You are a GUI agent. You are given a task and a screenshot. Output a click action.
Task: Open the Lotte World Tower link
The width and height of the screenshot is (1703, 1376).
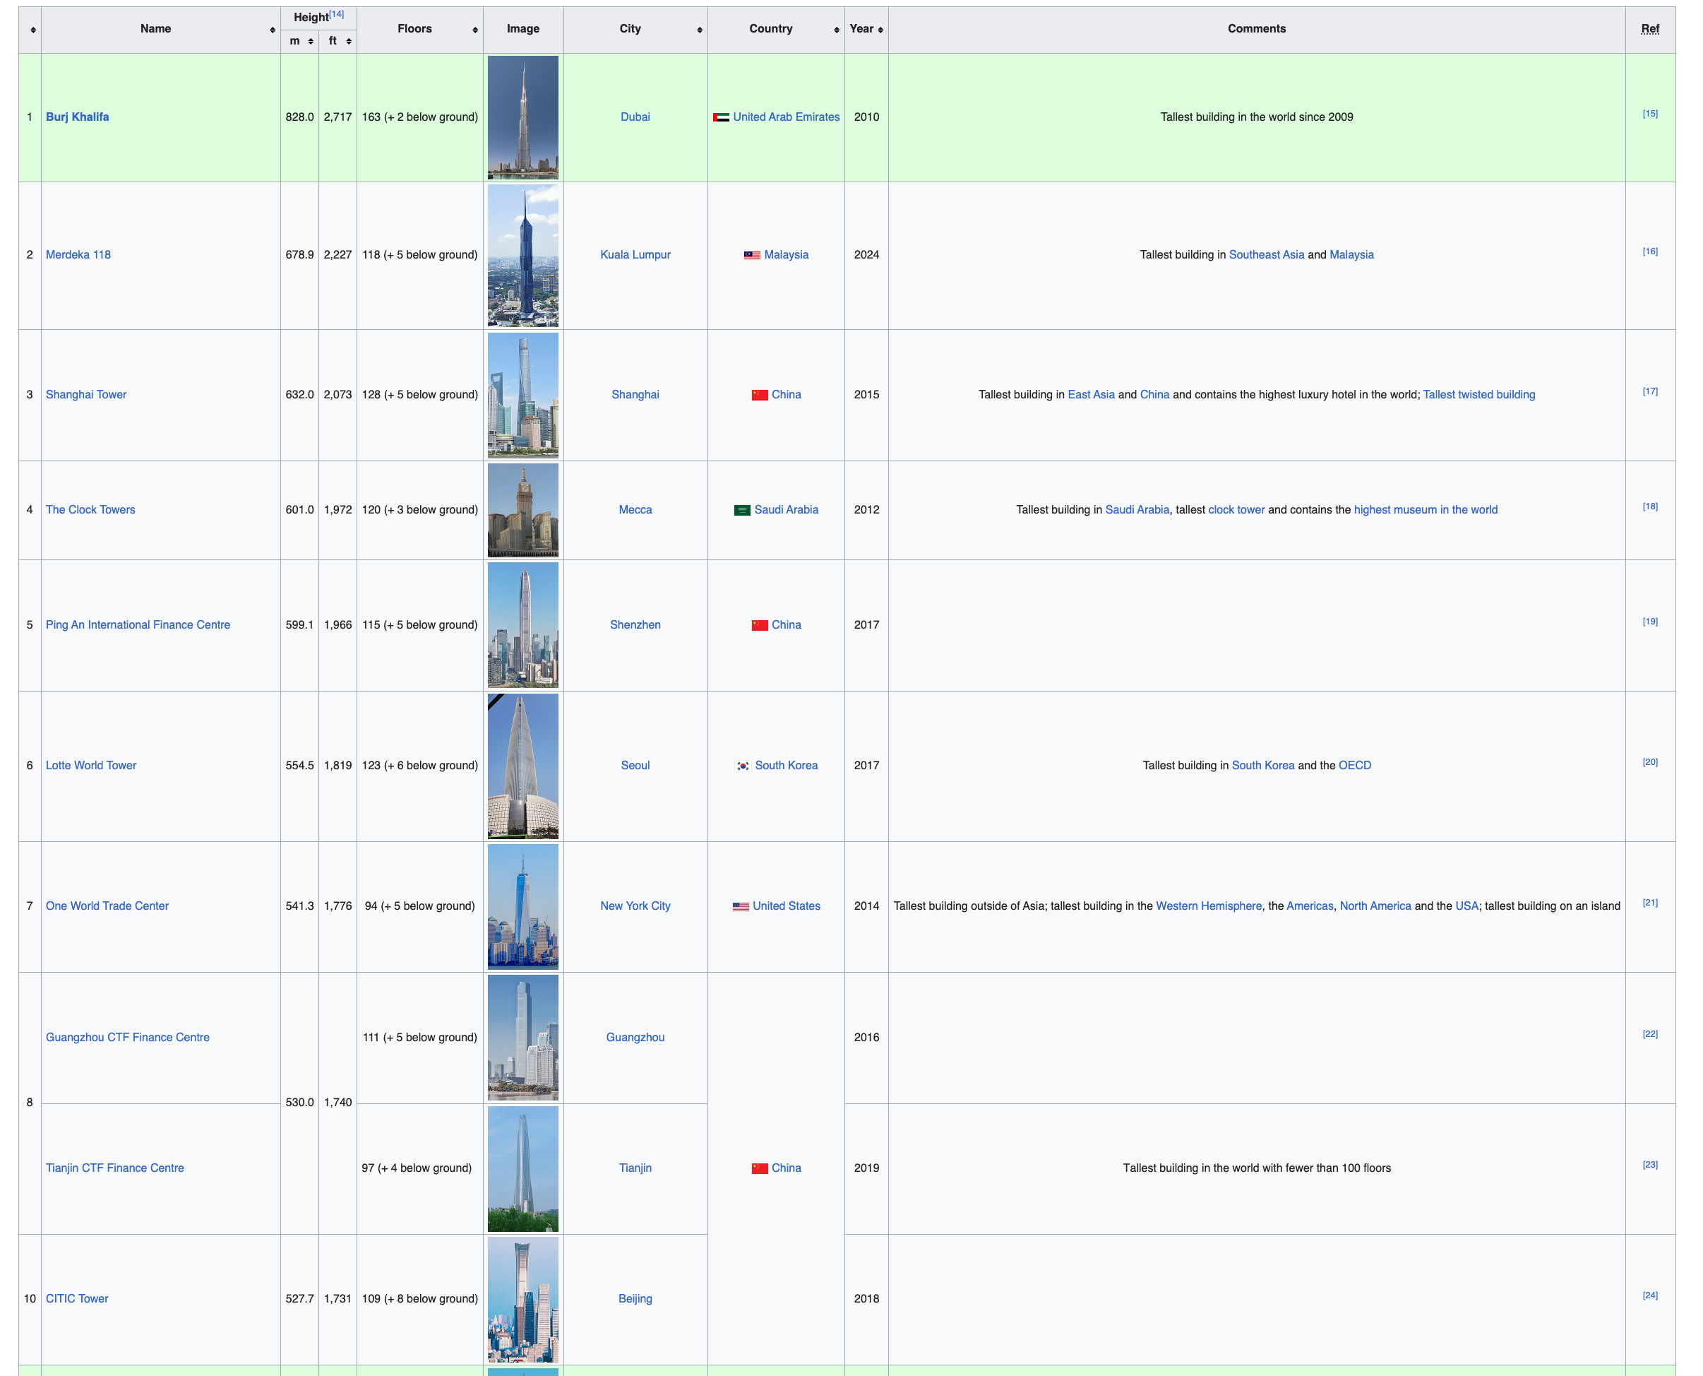pyautogui.click(x=91, y=765)
